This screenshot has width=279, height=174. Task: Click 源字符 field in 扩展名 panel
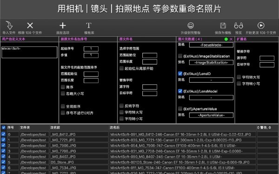tap(267, 58)
